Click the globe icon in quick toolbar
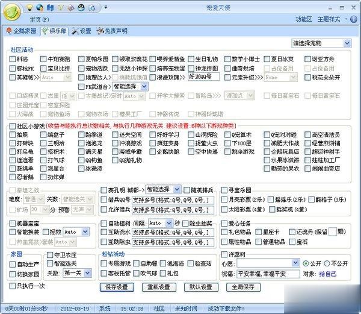Image resolution: width=361 pixels, height=314 pixels. 39,7
